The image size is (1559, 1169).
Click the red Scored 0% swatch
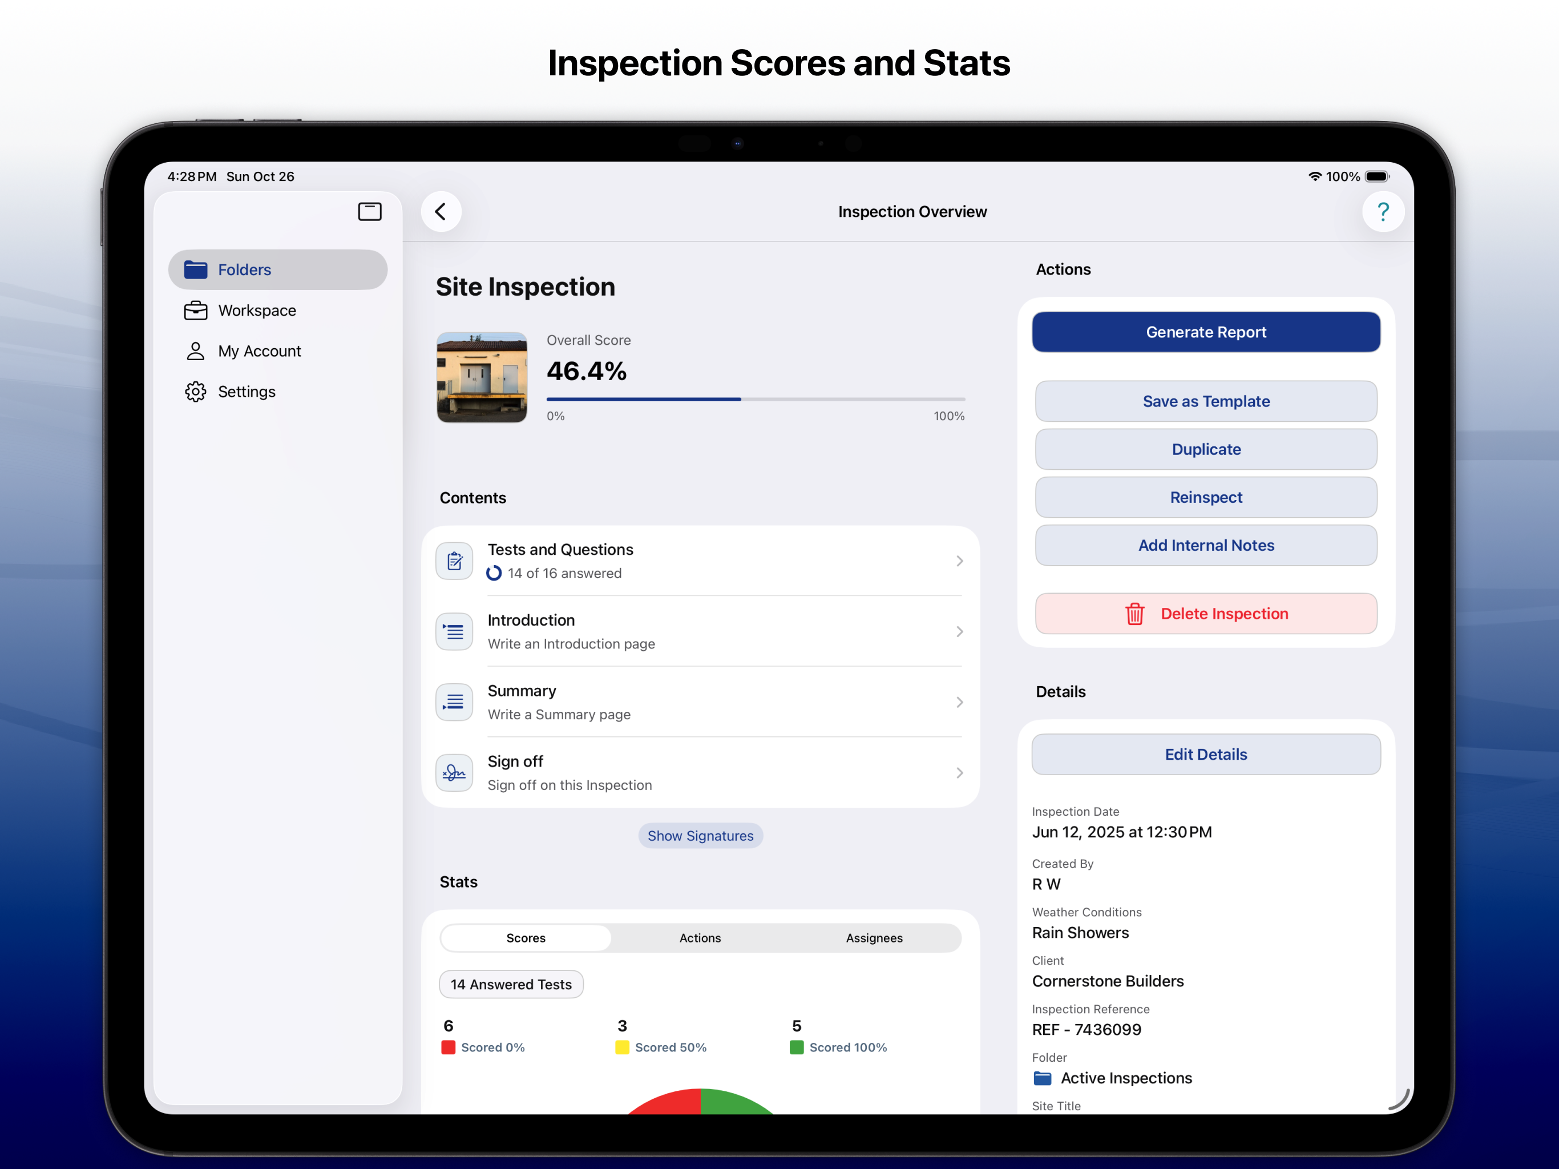pos(449,1048)
